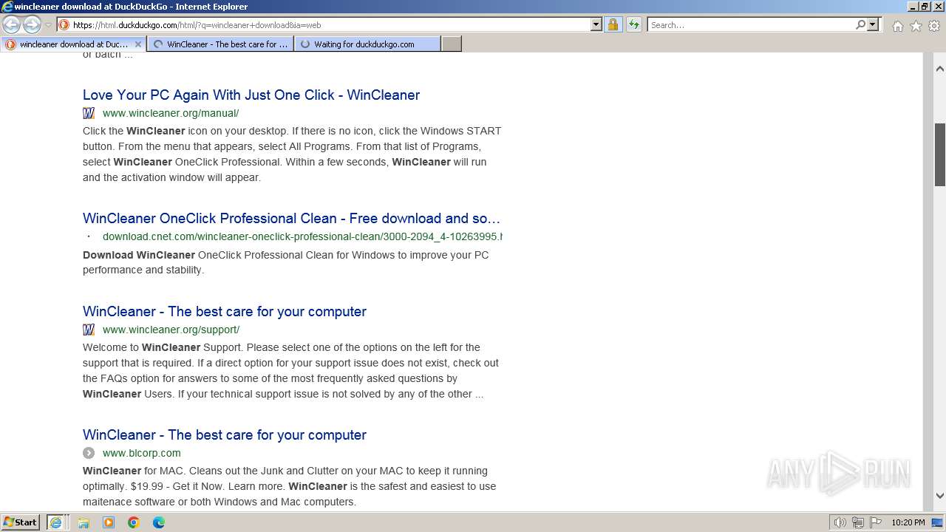Image resolution: width=946 pixels, height=532 pixels.
Task: Open File Explorer folder icon in taskbar
Action: pos(84,522)
